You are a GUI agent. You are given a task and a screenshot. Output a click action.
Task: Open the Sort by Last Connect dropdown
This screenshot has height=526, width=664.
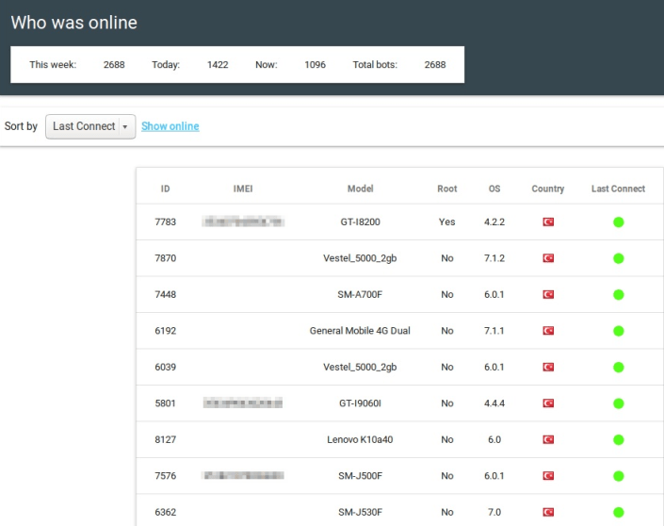click(x=90, y=126)
